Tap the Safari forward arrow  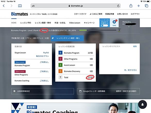(11, 6)
